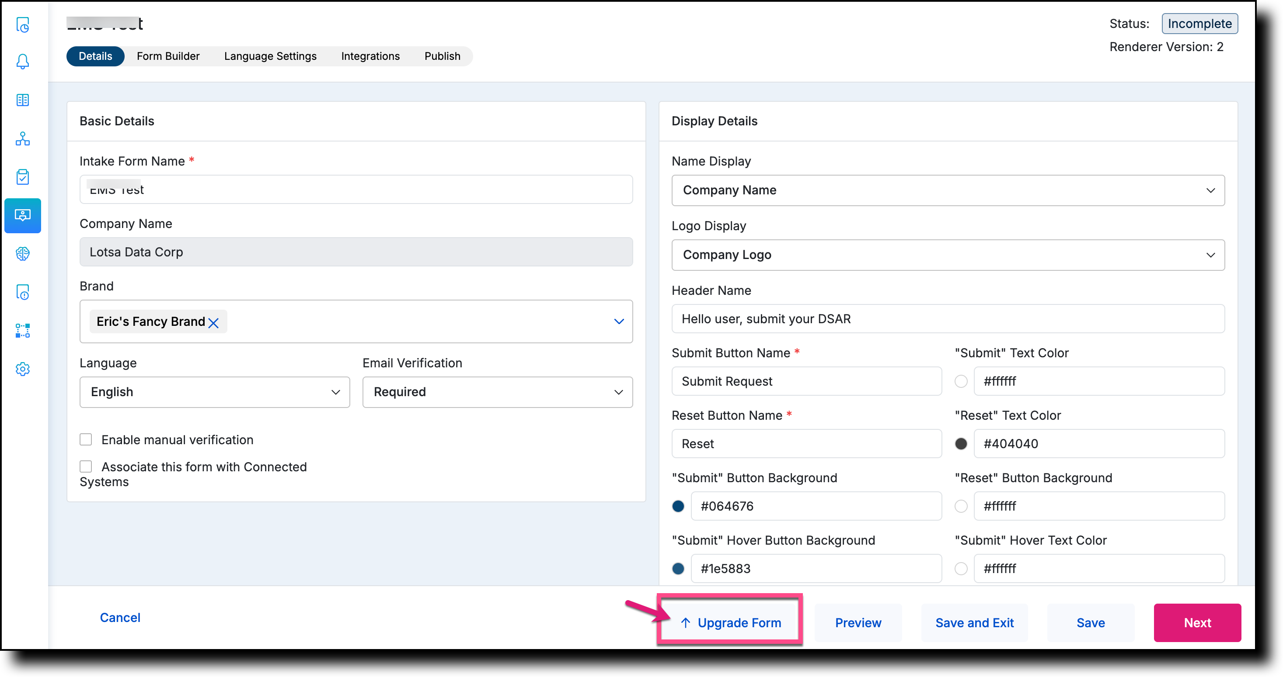
Task: Edit Submit Text Color hex field
Action: click(x=1099, y=381)
